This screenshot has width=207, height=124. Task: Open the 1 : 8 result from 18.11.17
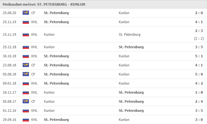(x=199, y=92)
